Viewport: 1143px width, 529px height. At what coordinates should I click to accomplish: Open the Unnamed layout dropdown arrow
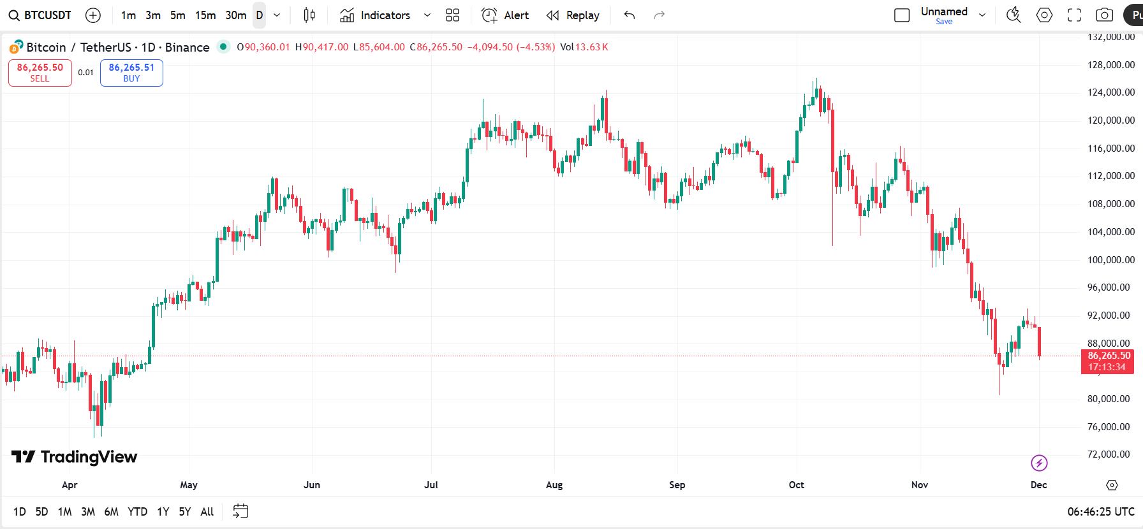(x=982, y=15)
